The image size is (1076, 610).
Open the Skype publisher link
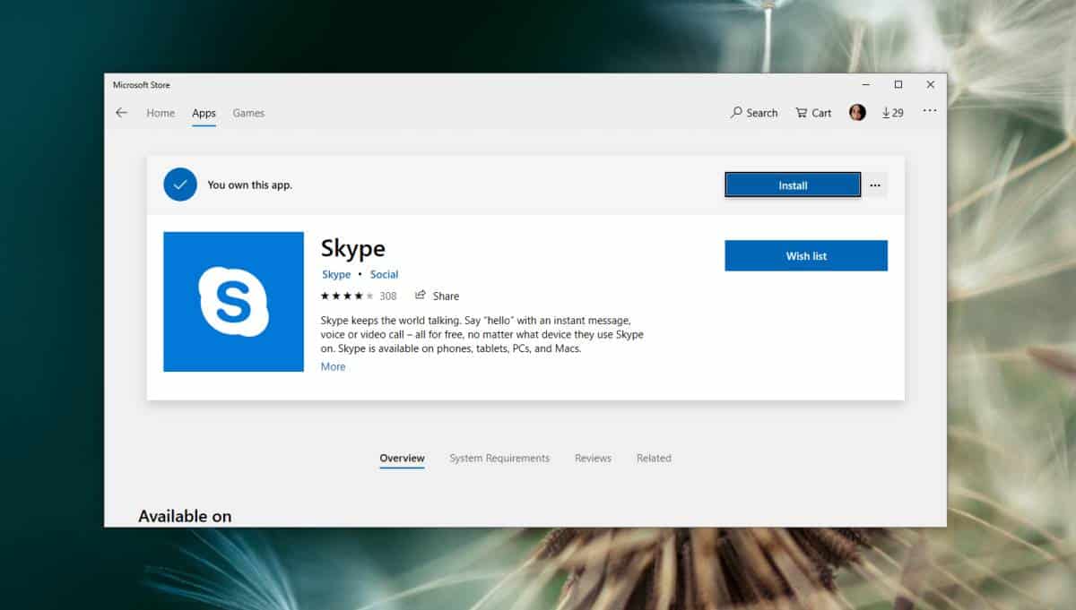tap(336, 274)
